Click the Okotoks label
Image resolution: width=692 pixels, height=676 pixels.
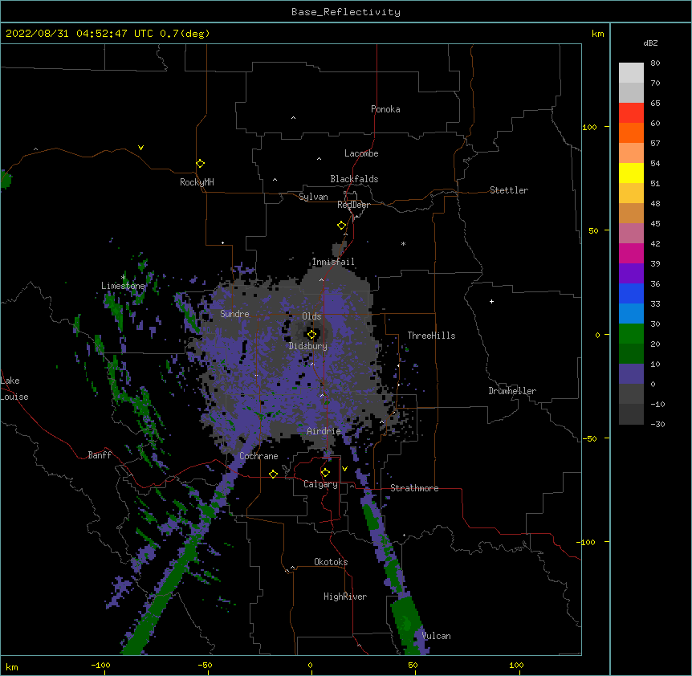point(331,562)
